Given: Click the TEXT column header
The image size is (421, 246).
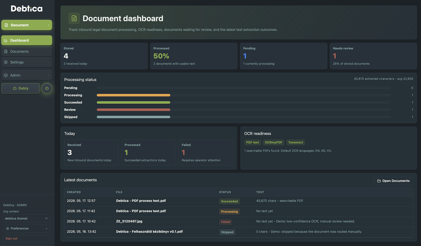Looking at the screenshot, I should (260, 192).
